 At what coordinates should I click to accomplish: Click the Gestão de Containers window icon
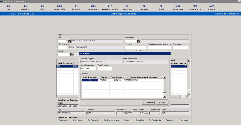[x=2, y=1]
